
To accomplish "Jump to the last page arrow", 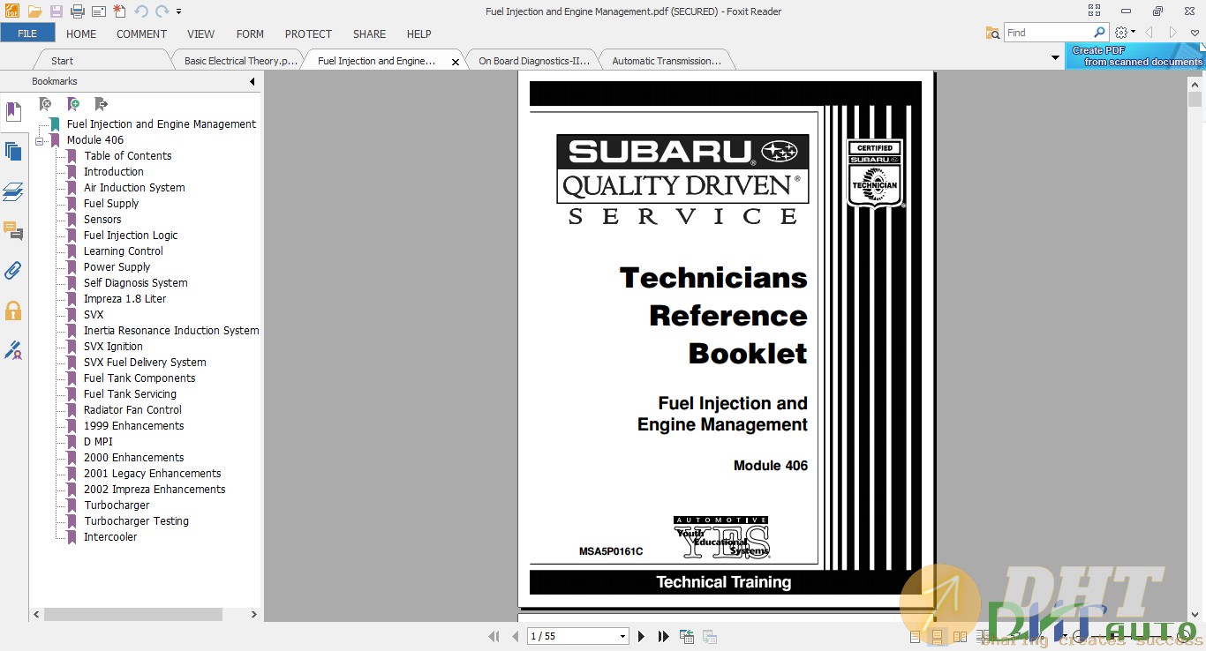I will [663, 636].
